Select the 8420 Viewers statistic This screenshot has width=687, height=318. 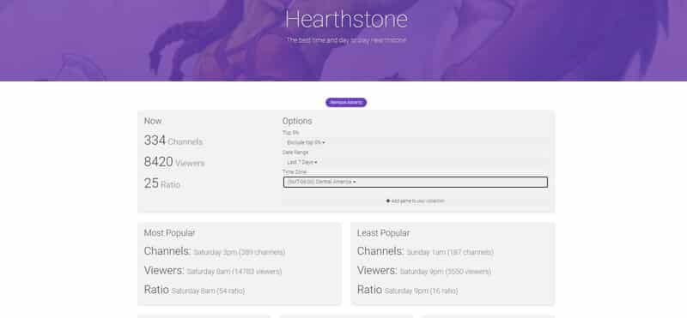[x=174, y=162]
